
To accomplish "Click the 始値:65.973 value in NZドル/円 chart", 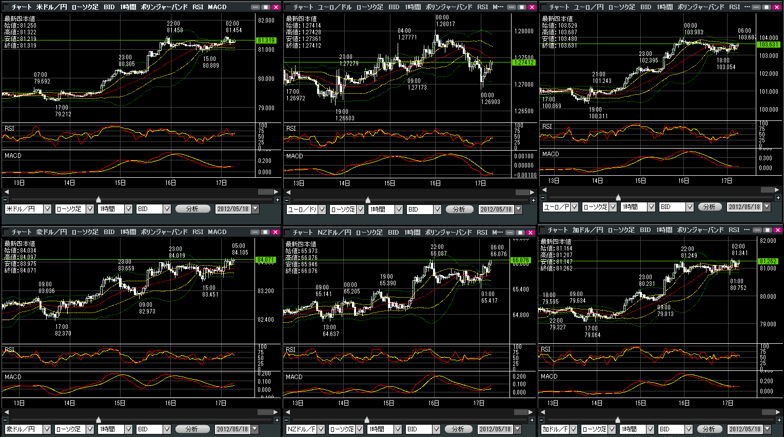I will [x=302, y=251].
